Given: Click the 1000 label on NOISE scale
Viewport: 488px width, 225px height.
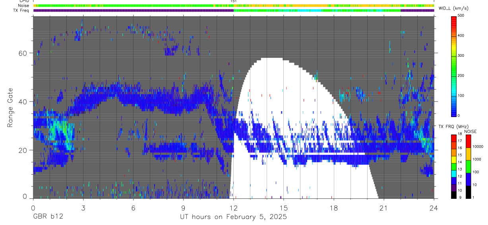Looking at the screenshot, I should coord(477,159).
